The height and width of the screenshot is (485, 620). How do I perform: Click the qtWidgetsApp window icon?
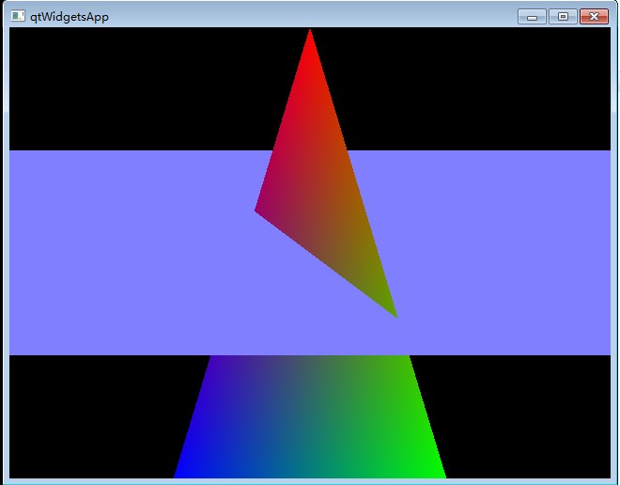(18, 16)
